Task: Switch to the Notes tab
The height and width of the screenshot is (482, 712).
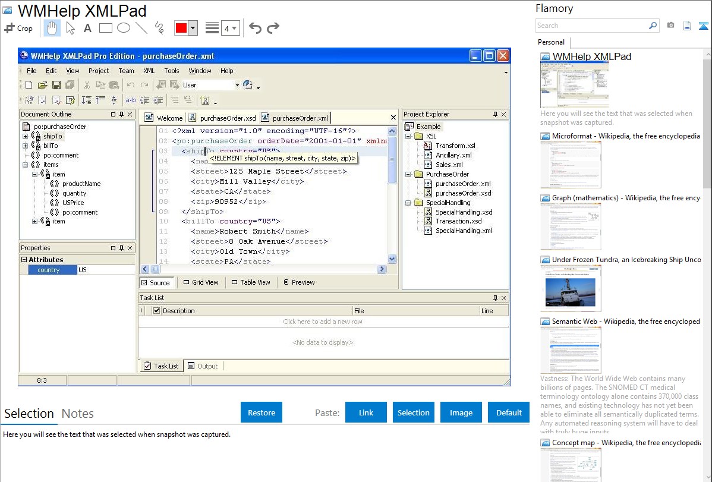Action: click(77, 414)
